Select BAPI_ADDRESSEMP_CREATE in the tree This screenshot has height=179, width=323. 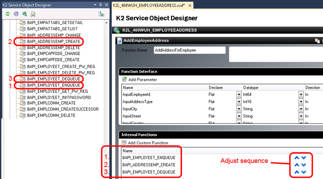point(54,41)
